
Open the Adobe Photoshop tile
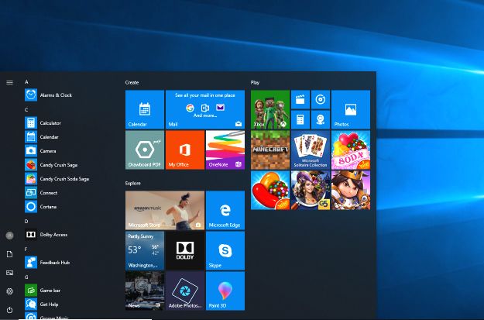[185, 291]
